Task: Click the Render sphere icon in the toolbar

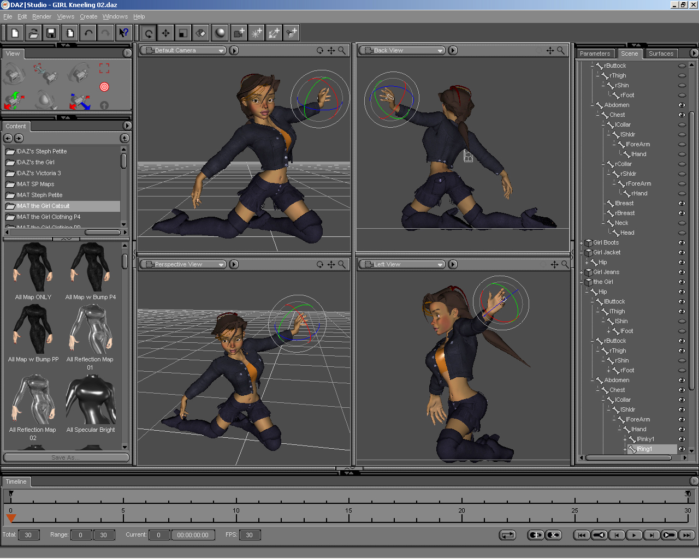Action: click(220, 33)
